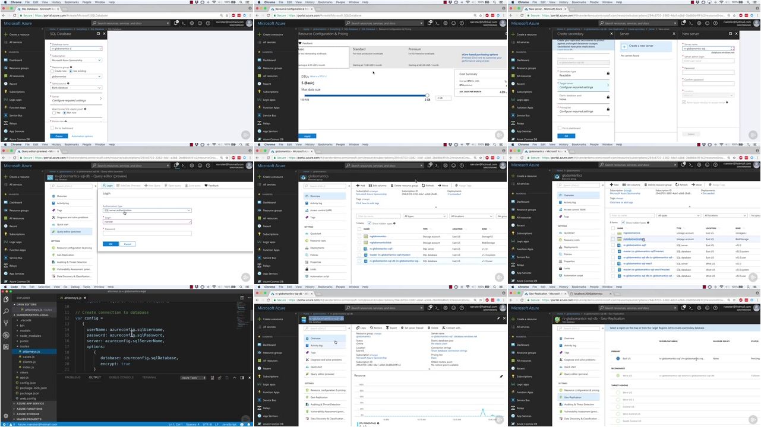This screenshot has width=761, height=427.
Task: Open the Manage gear in VS Code
Action: tap(6, 416)
